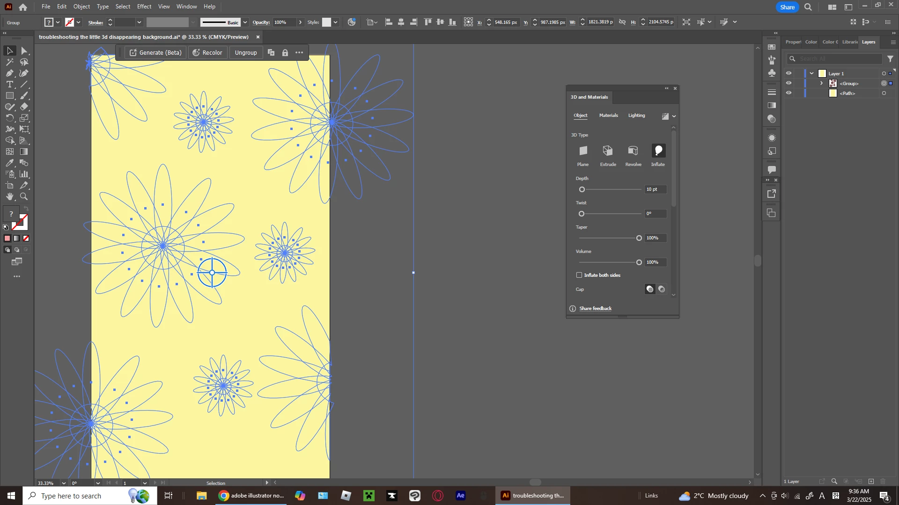Click the Ungroup button
899x505 pixels.
point(246,53)
